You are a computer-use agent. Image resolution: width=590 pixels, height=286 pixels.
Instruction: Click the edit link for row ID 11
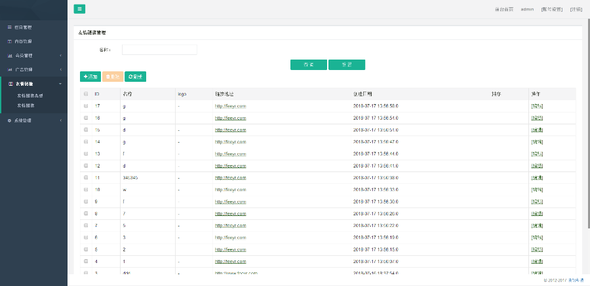[537, 177]
